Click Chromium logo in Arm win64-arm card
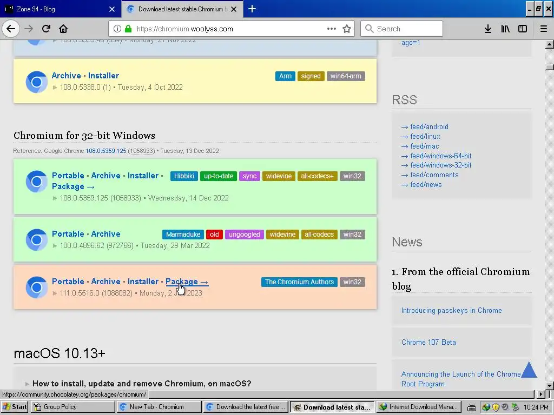The height and width of the screenshot is (415, 554). point(36,82)
